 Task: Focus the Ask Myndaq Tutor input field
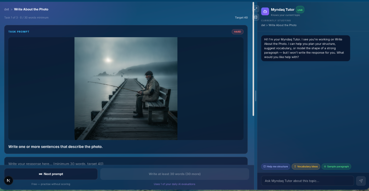click(307, 181)
